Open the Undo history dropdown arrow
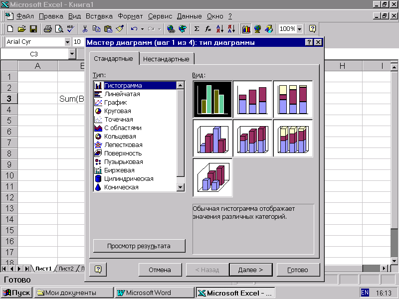The width and height of the screenshot is (399, 299). [x=142, y=29]
